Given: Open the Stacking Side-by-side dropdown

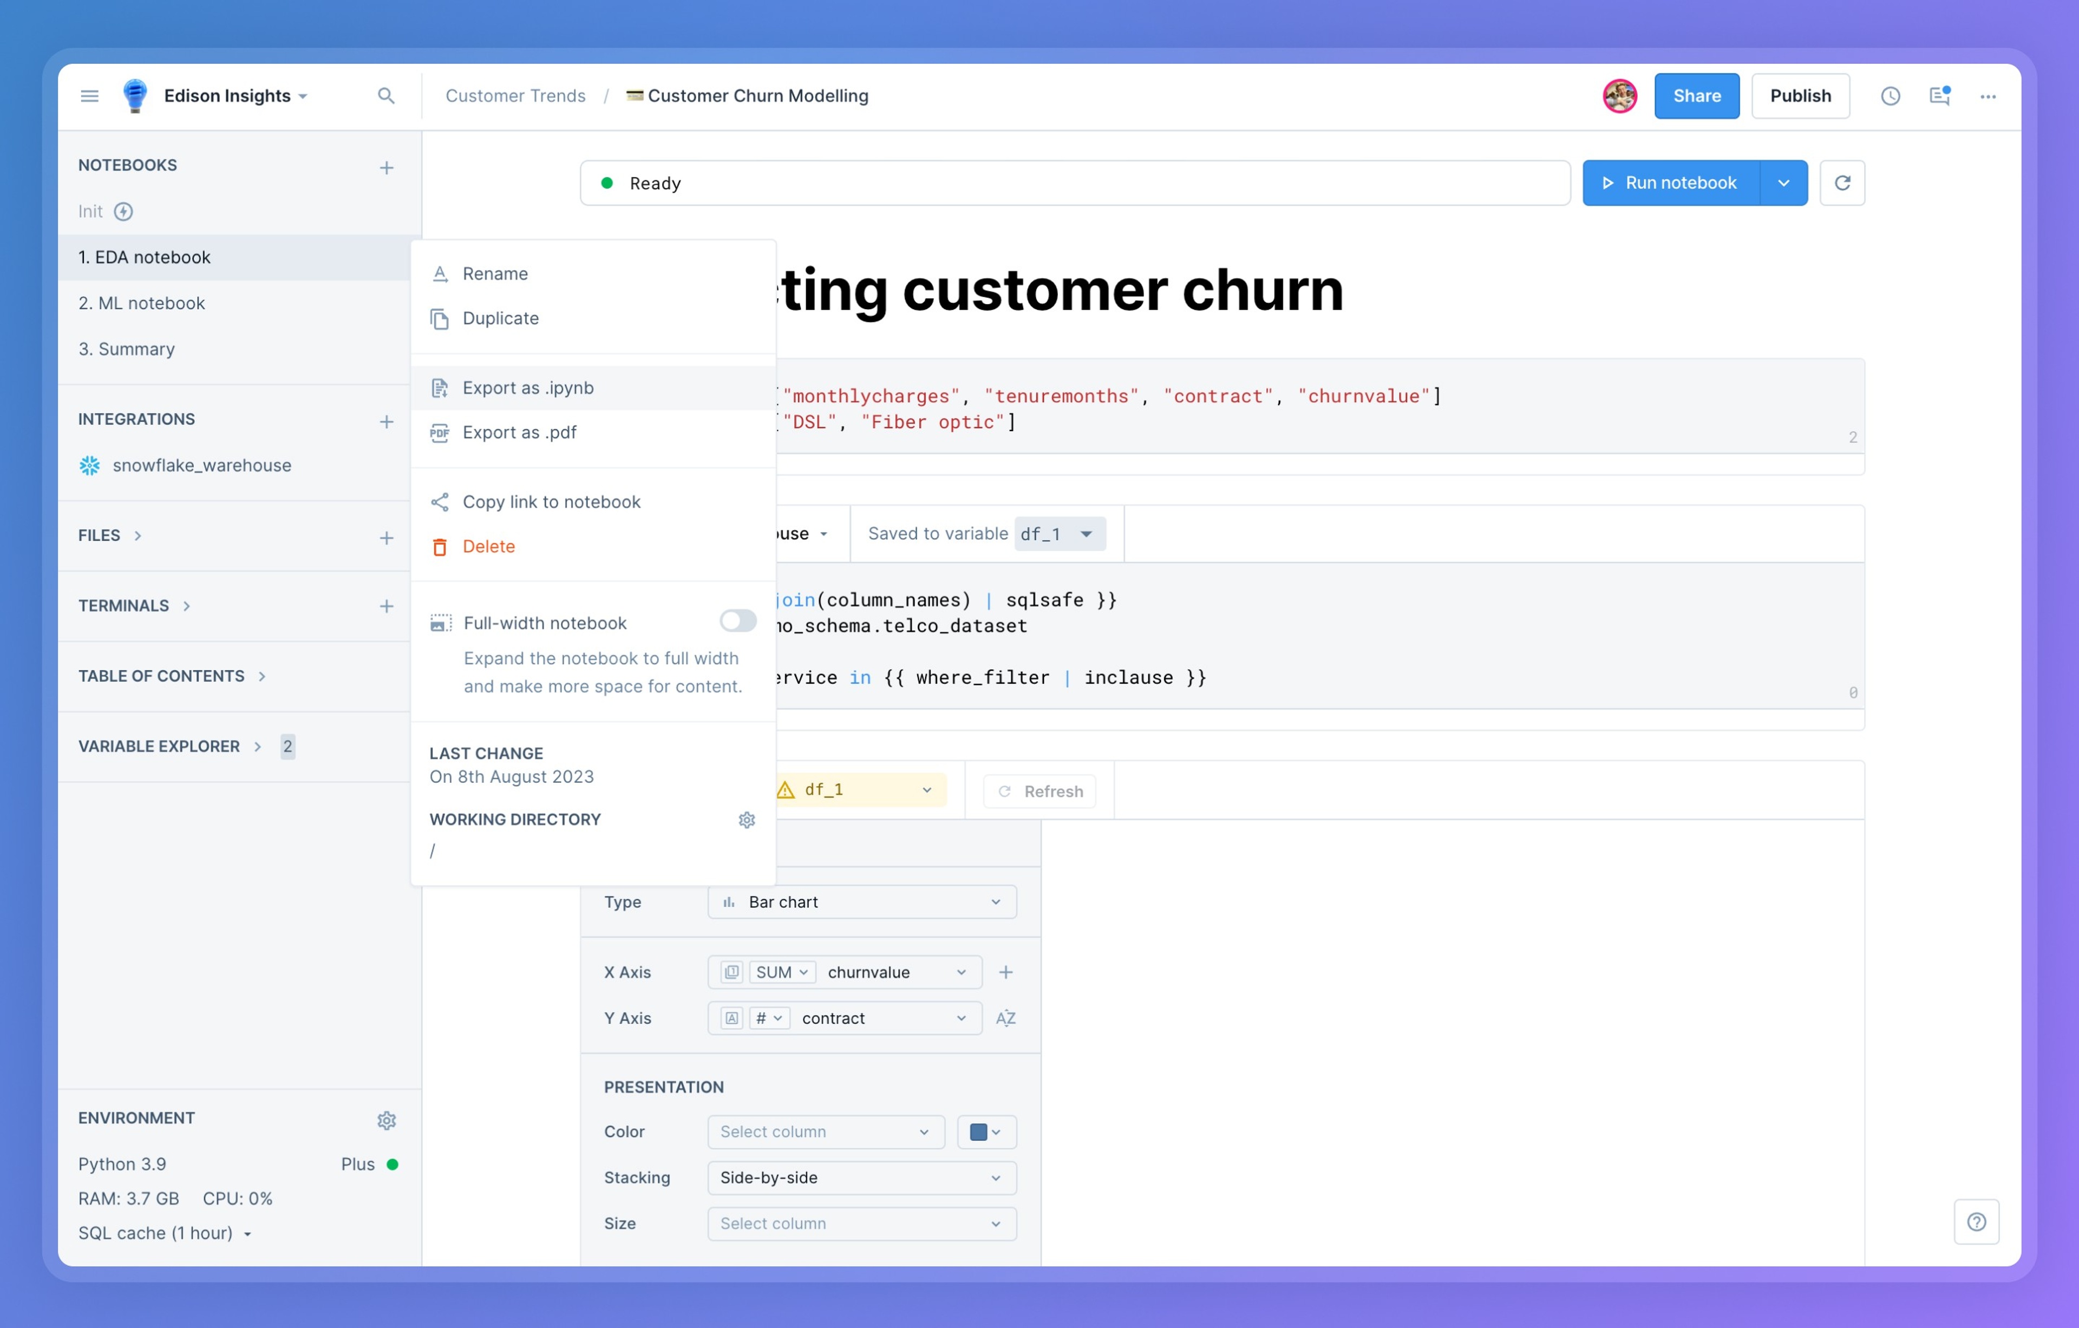Looking at the screenshot, I should [x=861, y=1177].
